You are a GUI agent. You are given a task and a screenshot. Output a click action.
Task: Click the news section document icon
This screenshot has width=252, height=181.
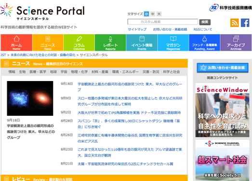[x=6, y=63]
